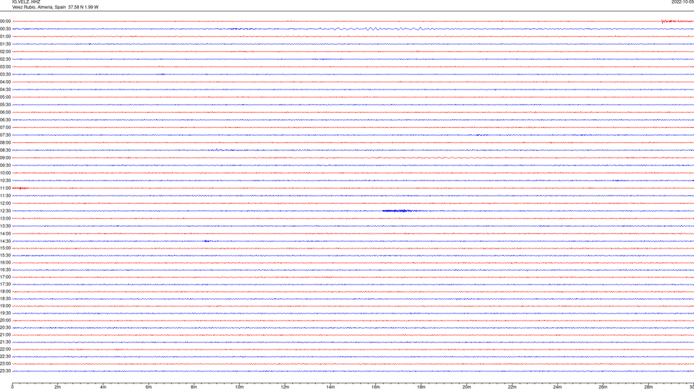694x390 pixels.
Task: Select the 08:00 row time label
Action: [5, 143]
